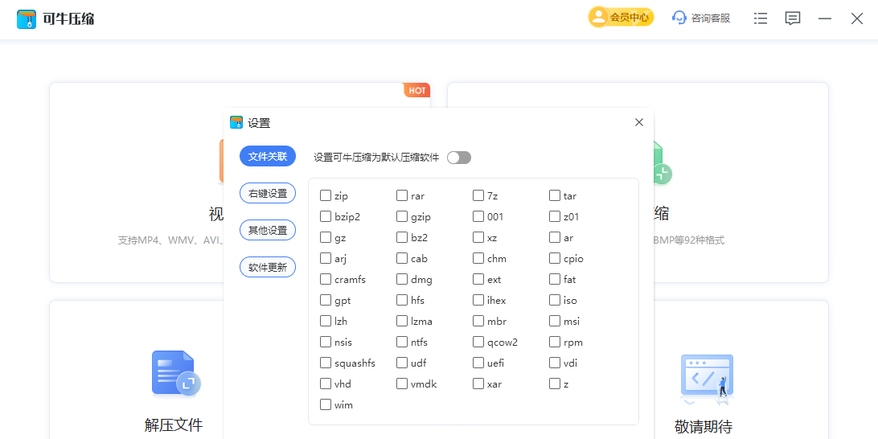Associate the vdi format
878x439 pixels.
pos(554,363)
